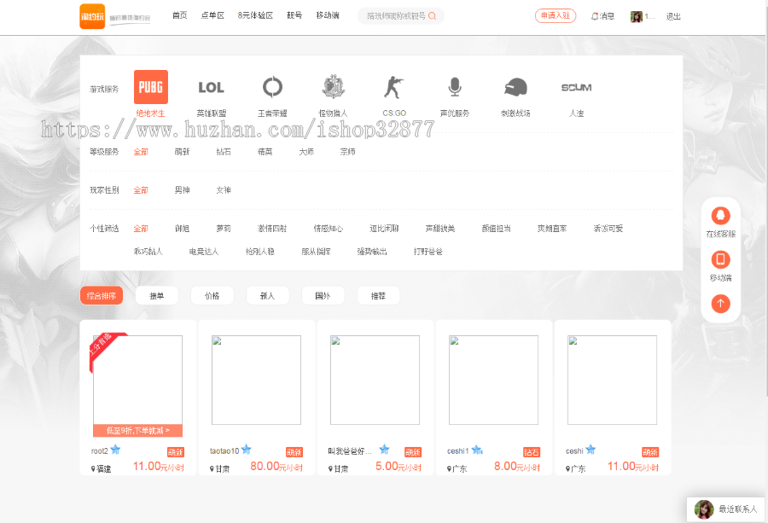
Task: Select the SCUM 人渣 game icon
Action: 576,88
